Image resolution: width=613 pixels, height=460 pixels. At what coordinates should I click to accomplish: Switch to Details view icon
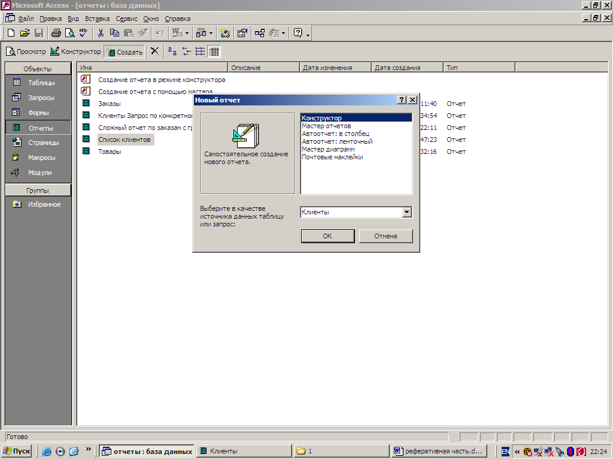(214, 52)
